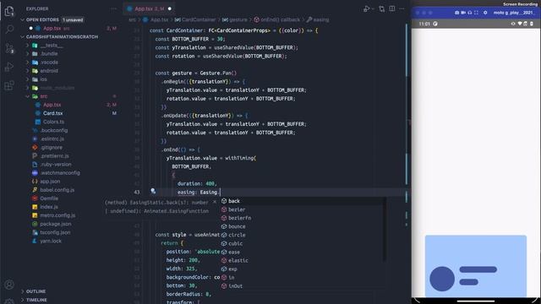Open Colors.ts in the explorer
The width and height of the screenshot is (541, 304).
click(53, 122)
